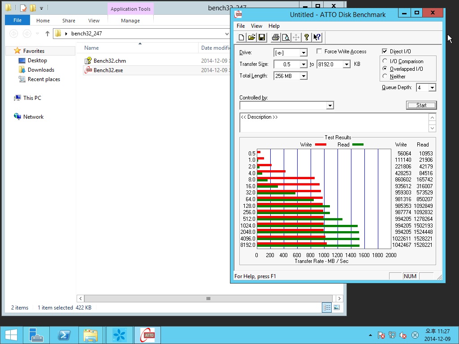Select the Neither radio button
459x344 pixels.
click(x=385, y=76)
